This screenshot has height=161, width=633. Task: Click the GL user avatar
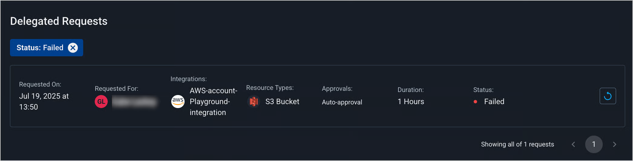click(x=101, y=102)
